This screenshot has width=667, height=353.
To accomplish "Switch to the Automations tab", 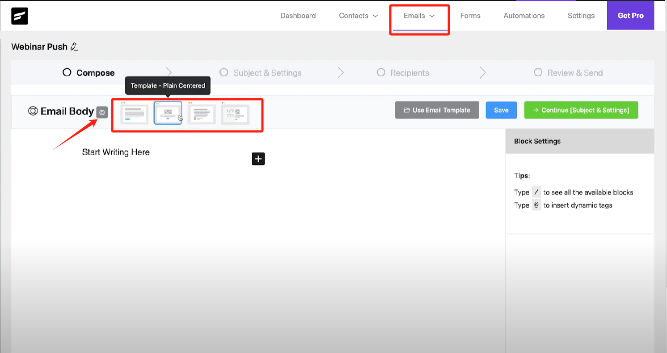I will point(523,15).
